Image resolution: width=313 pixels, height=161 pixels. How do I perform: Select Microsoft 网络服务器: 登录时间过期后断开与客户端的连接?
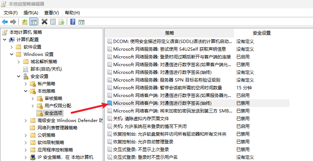(172, 57)
